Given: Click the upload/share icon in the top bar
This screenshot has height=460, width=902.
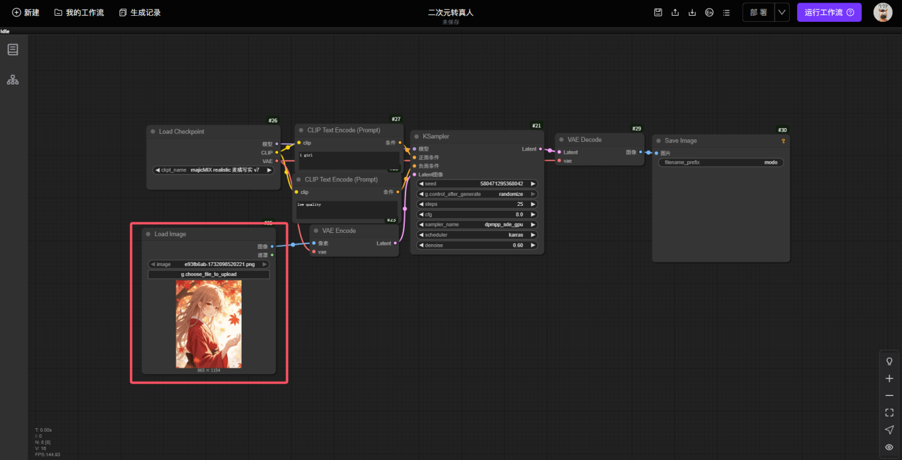Looking at the screenshot, I should [675, 13].
